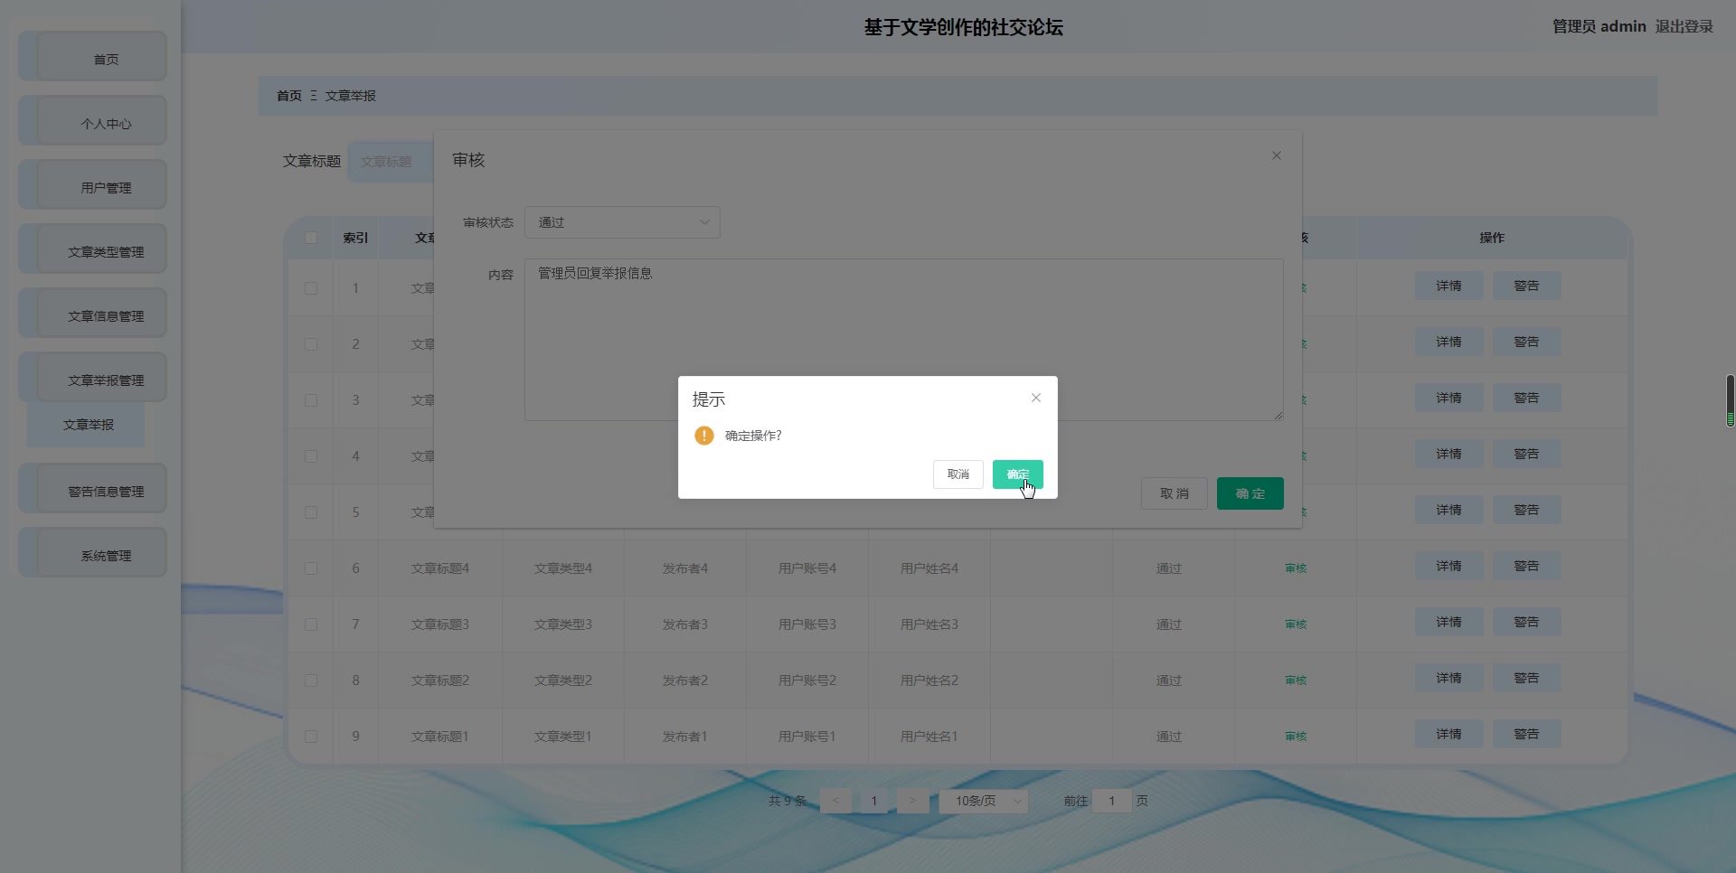The width and height of the screenshot is (1736, 873).
Task: Open 警告信息管理 in the sidebar
Action: tap(105, 491)
